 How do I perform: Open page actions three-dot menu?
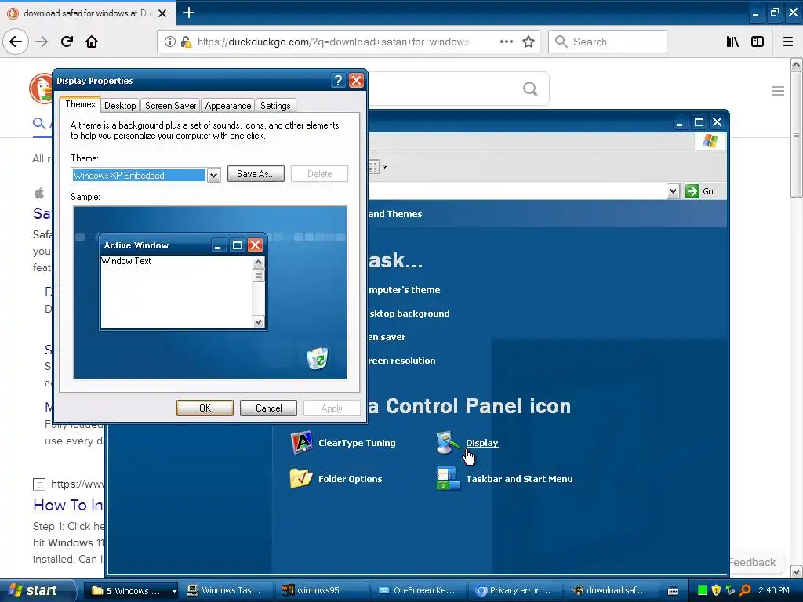[506, 42]
